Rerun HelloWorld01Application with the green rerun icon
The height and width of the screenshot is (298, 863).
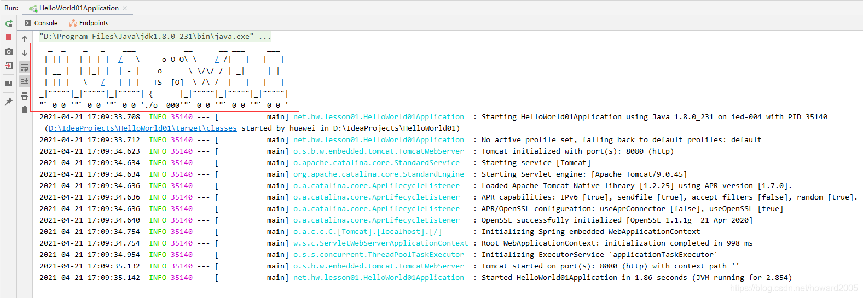[x=9, y=23]
